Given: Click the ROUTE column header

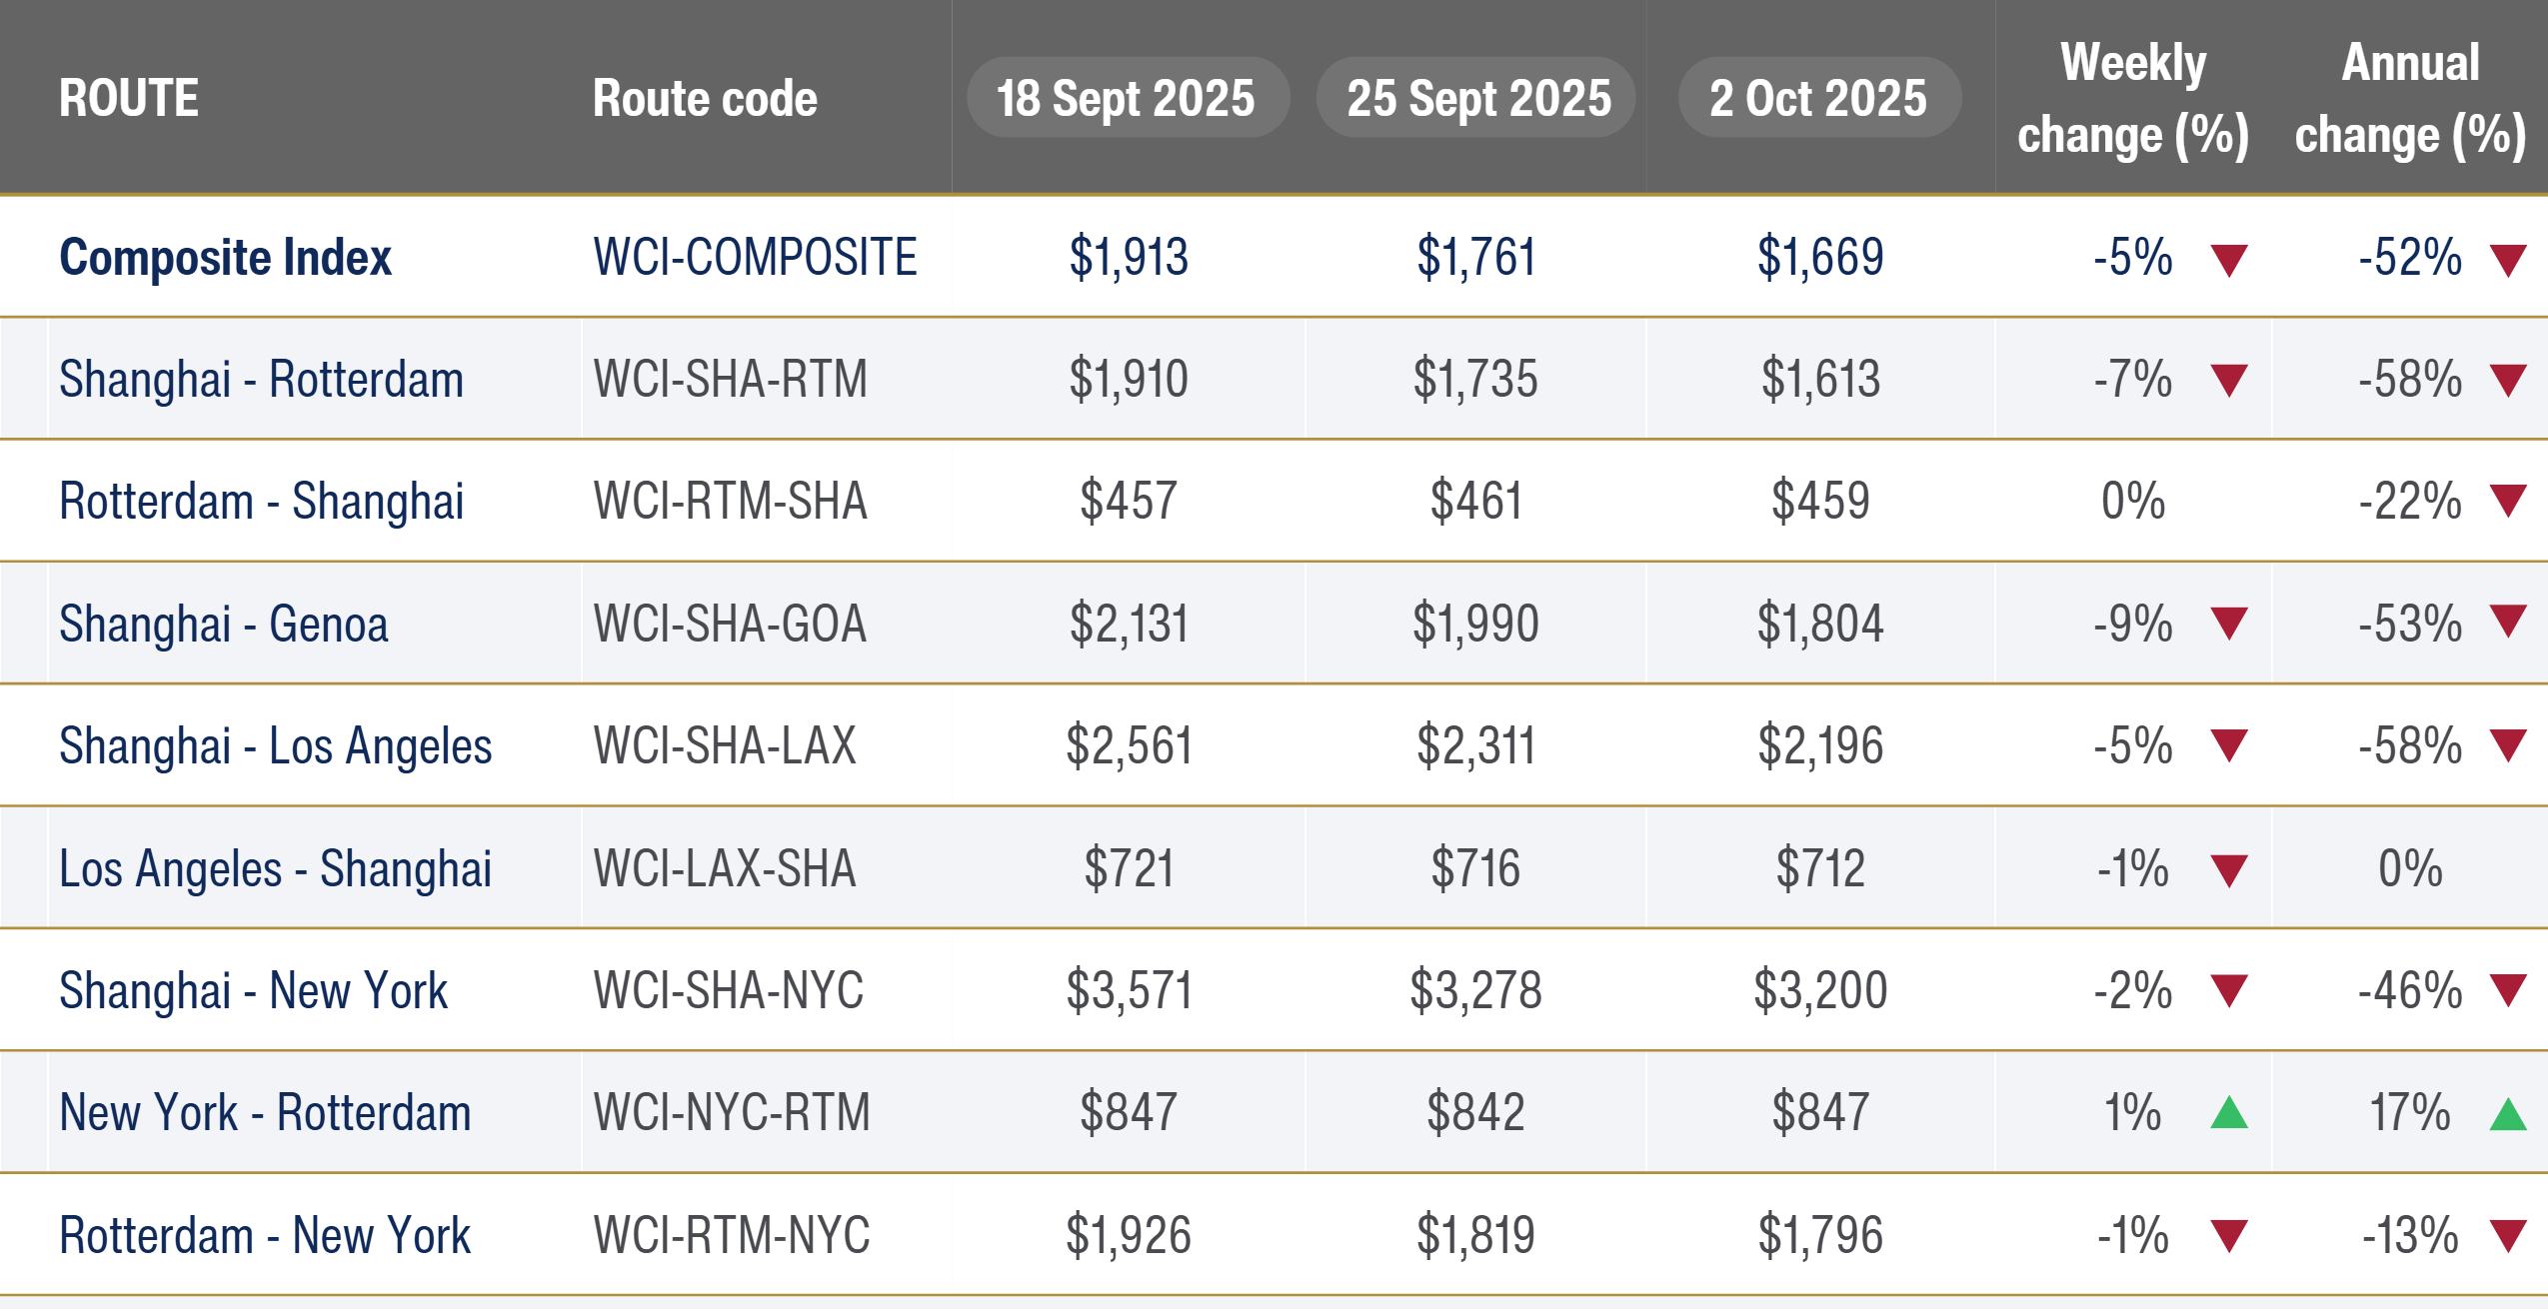Looking at the screenshot, I should pos(129,98).
